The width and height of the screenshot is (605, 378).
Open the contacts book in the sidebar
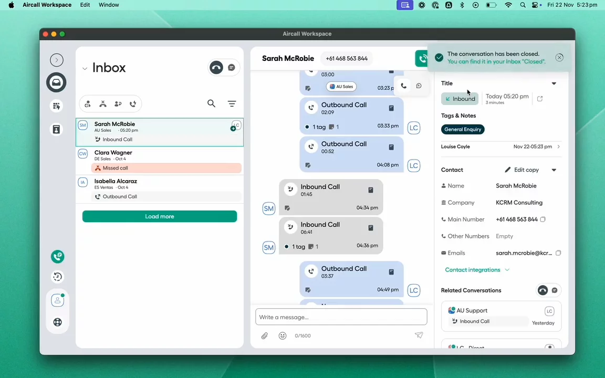coord(57,129)
